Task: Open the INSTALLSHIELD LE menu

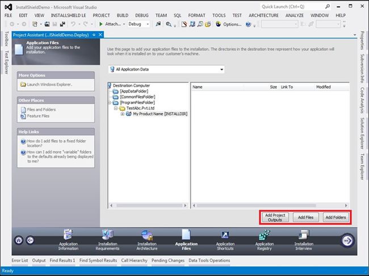Action: point(69,15)
